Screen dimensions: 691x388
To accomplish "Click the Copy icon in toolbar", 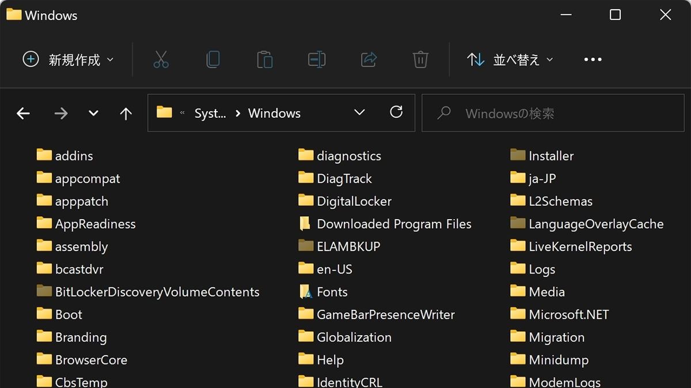I will [213, 59].
